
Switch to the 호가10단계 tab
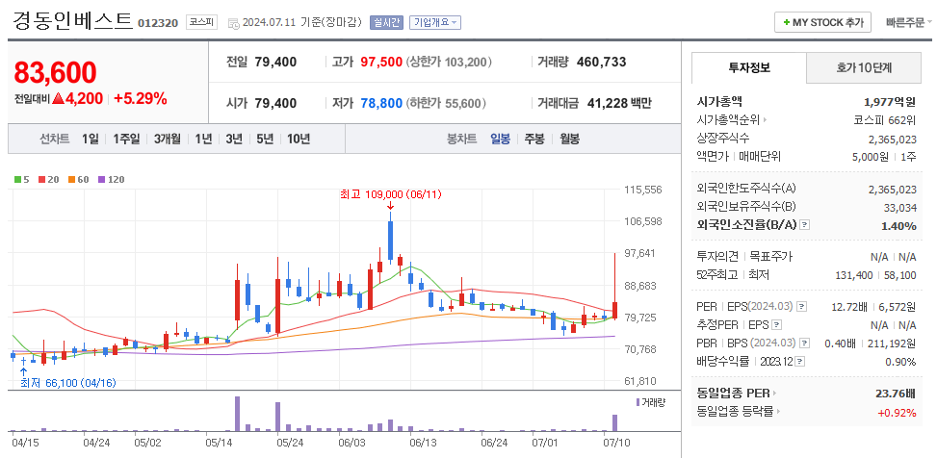[x=864, y=67]
